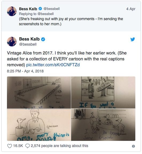Screen dimensions: 142x154
Task: Open the conference table cartoon image
Action: coord(39,92)
